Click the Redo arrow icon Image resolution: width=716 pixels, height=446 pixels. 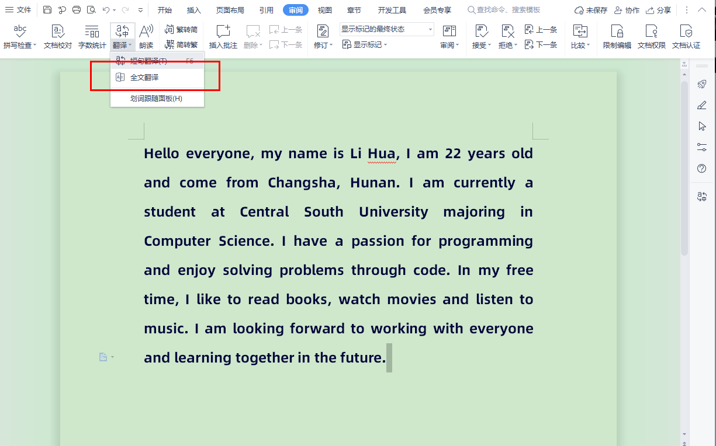pyautogui.click(x=125, y=10)
